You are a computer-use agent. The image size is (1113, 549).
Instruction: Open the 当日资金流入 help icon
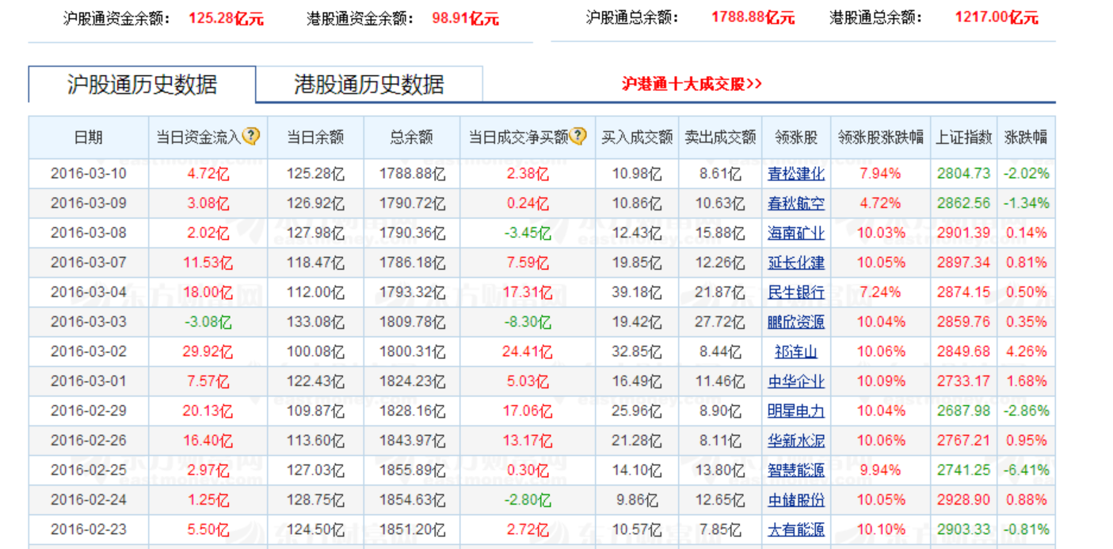pyautogui.click(x=250, y=135)
